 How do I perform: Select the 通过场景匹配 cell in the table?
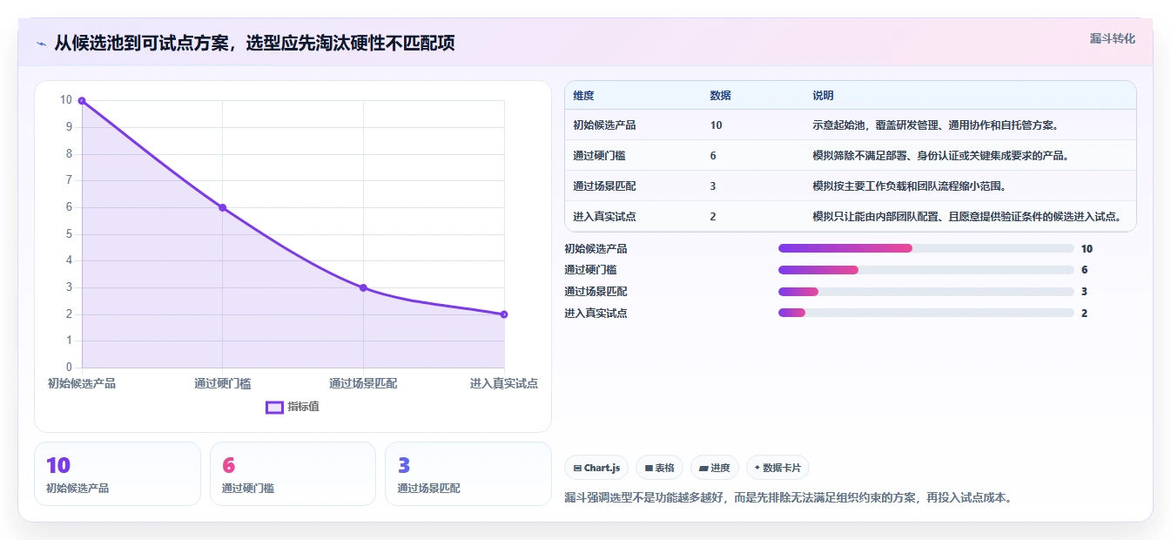604,186
